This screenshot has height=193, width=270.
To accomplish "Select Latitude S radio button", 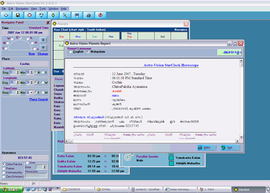I will pyautogui.click(x=43, y=73).
